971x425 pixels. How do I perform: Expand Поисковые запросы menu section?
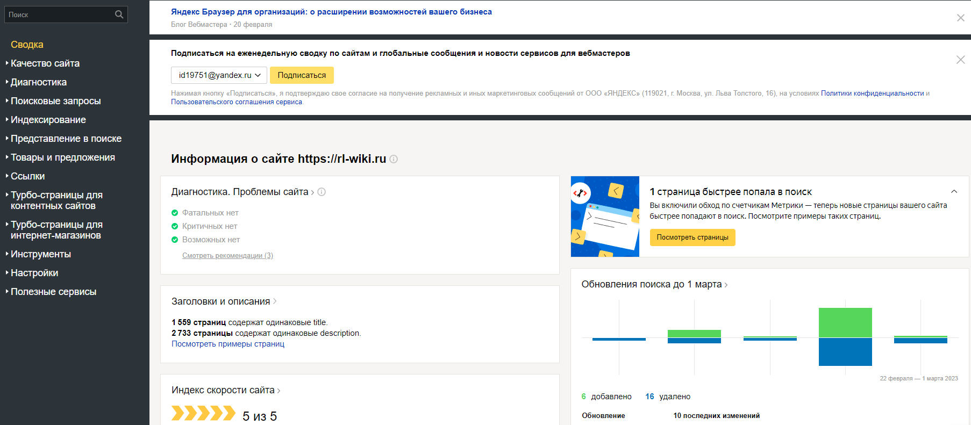tap(55, 101)
